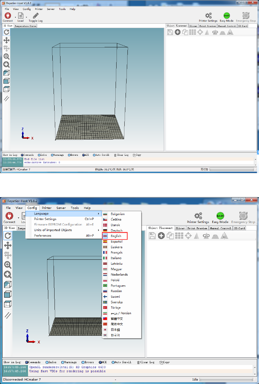Click "End file list" log line
The image size is (259, 384).
34,159
